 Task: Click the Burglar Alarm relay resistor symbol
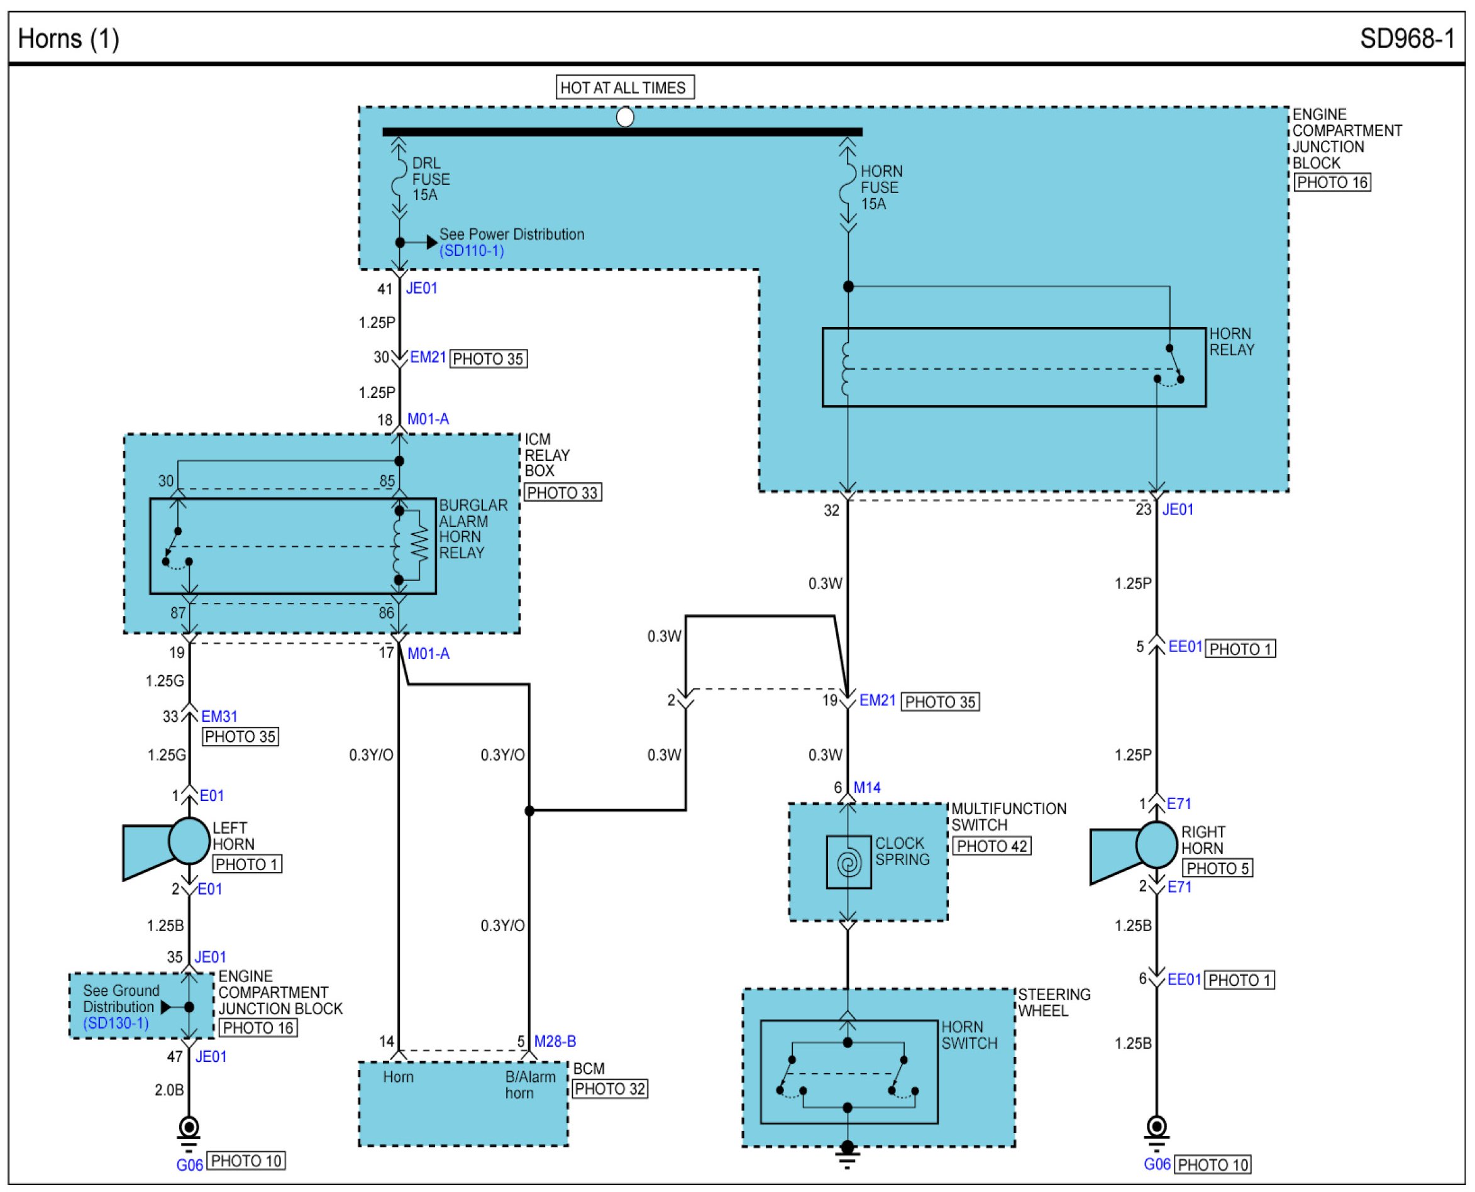pos(418,545)
